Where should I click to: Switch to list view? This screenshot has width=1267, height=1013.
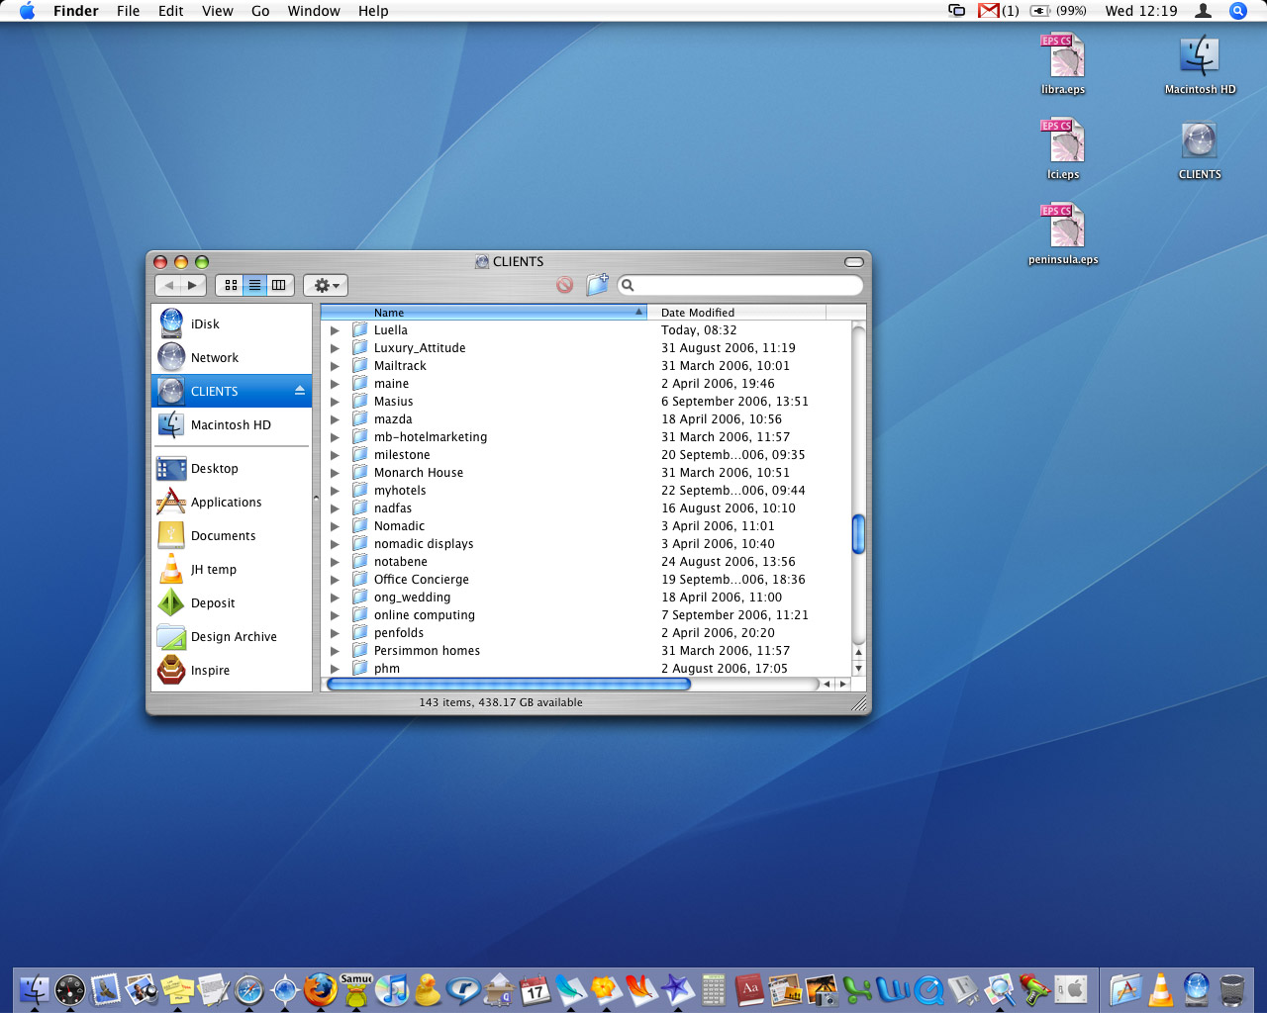point(254,285)
